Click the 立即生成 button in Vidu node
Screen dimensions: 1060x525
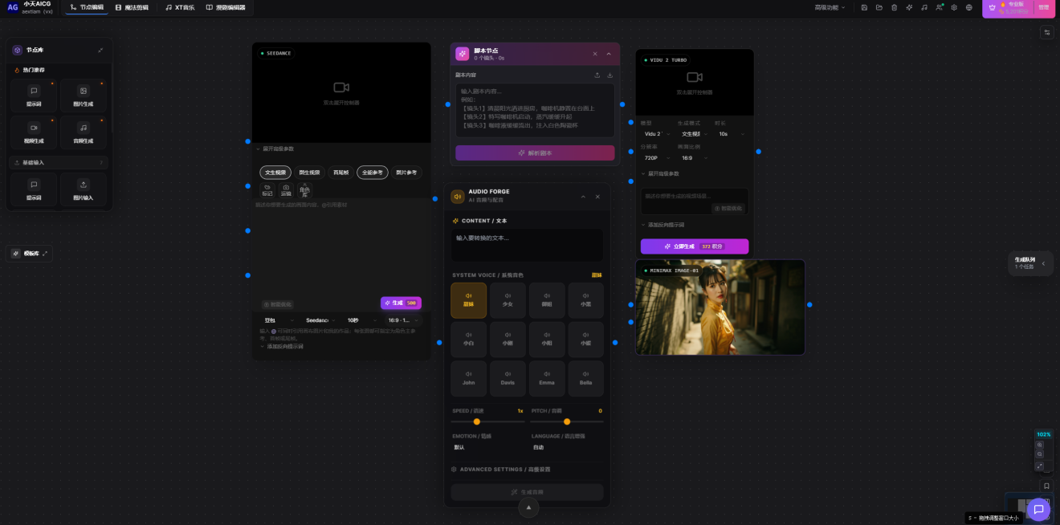(695, 246)
